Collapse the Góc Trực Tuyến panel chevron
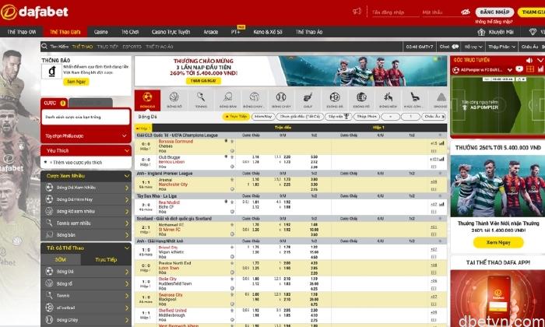This screenshot has height=327, width=545. click(x=540, y=60)
